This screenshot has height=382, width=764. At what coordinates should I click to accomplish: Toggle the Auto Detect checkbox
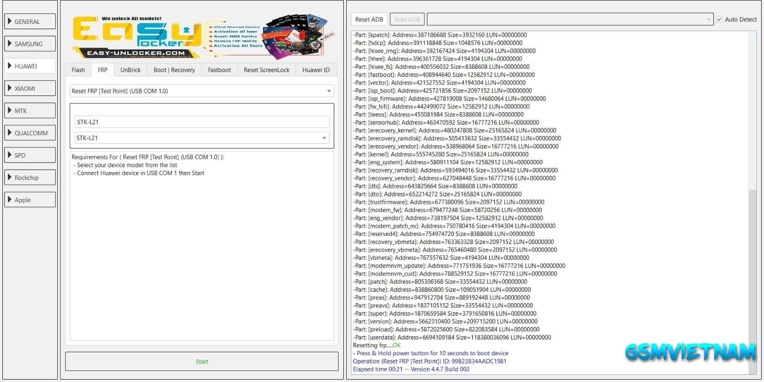coord(719,19)
